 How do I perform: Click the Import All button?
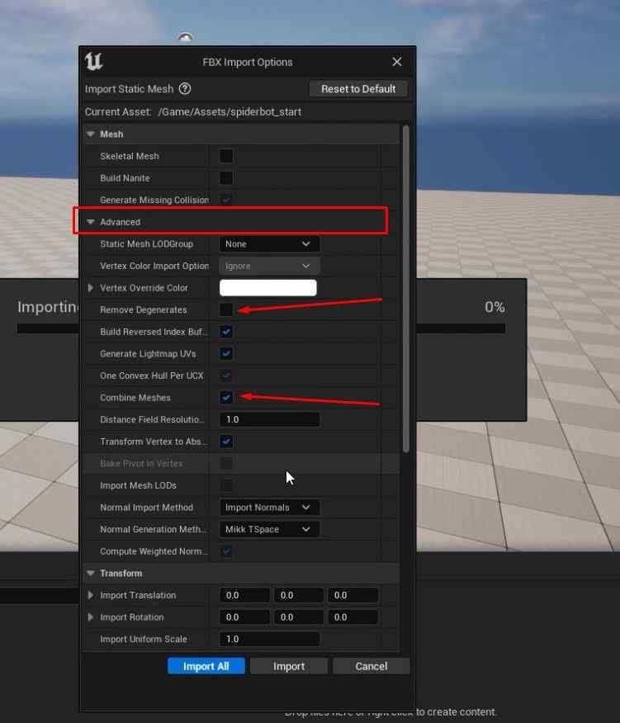pos(206,666)
